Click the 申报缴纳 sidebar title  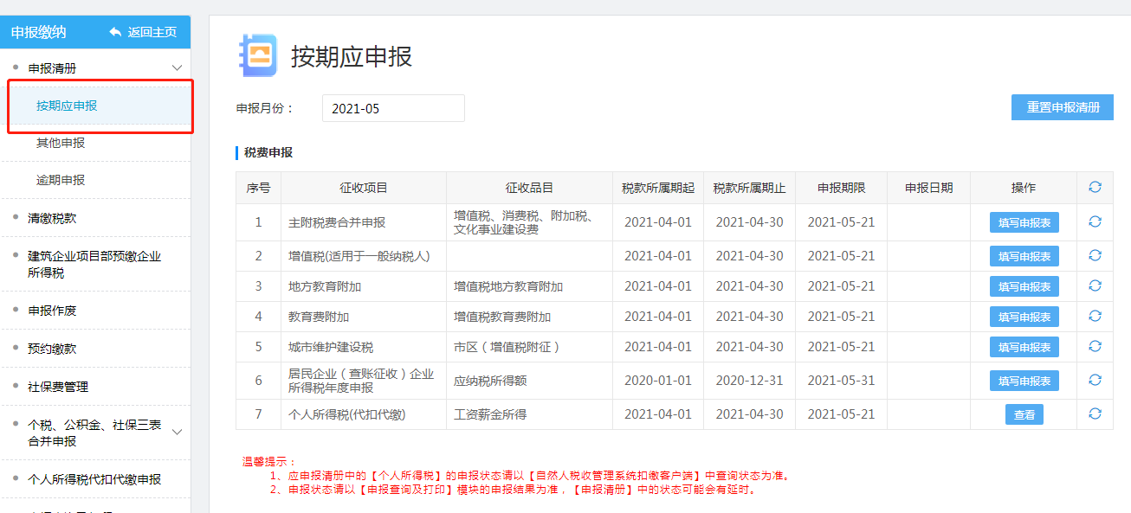(39, 32)
